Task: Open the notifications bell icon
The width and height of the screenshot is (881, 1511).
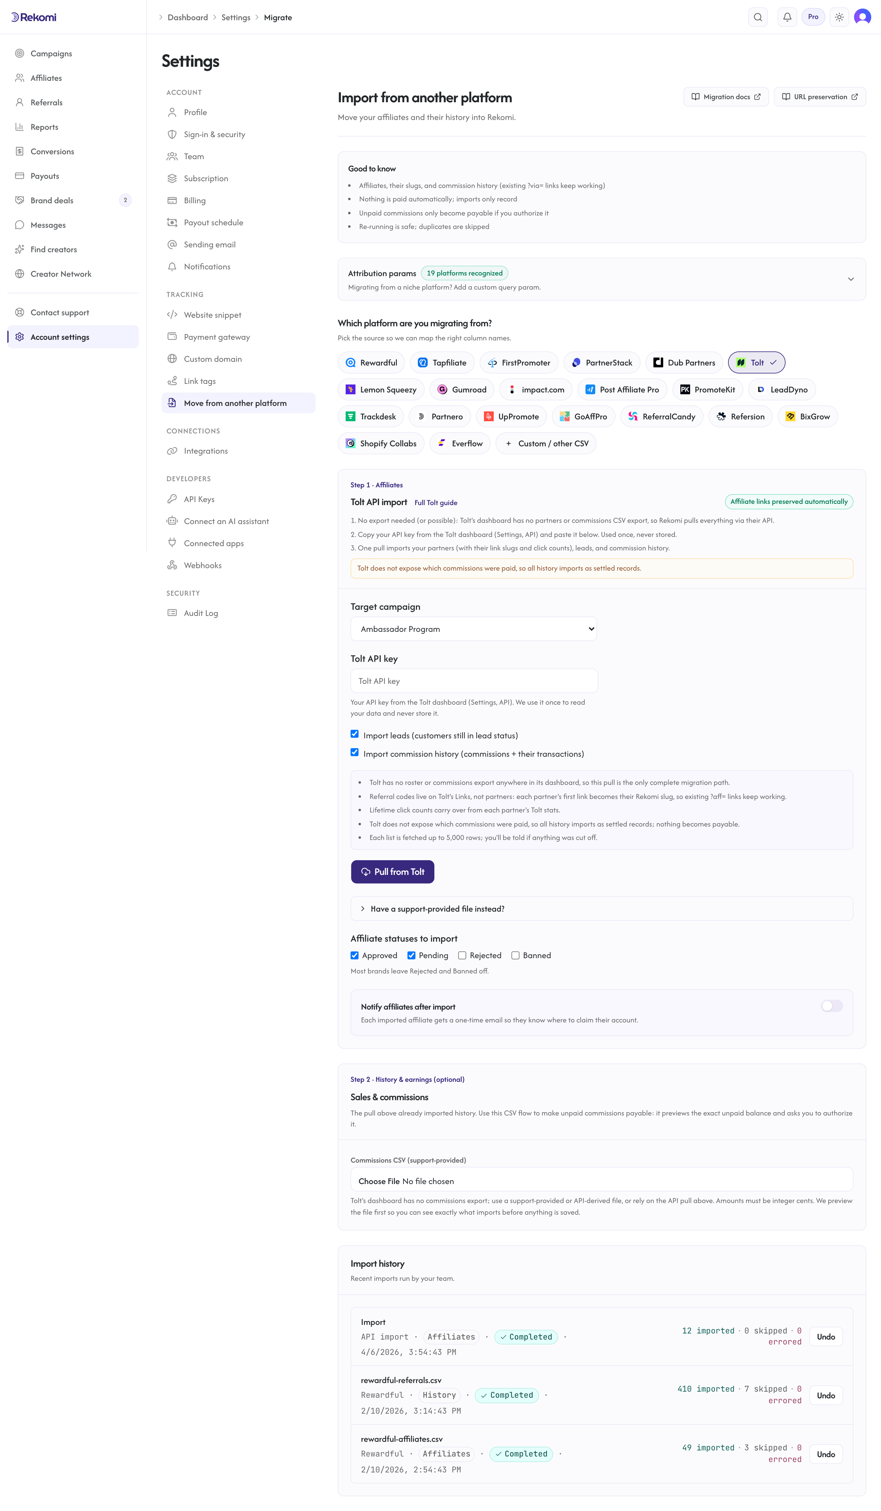Action: point(787,17)
